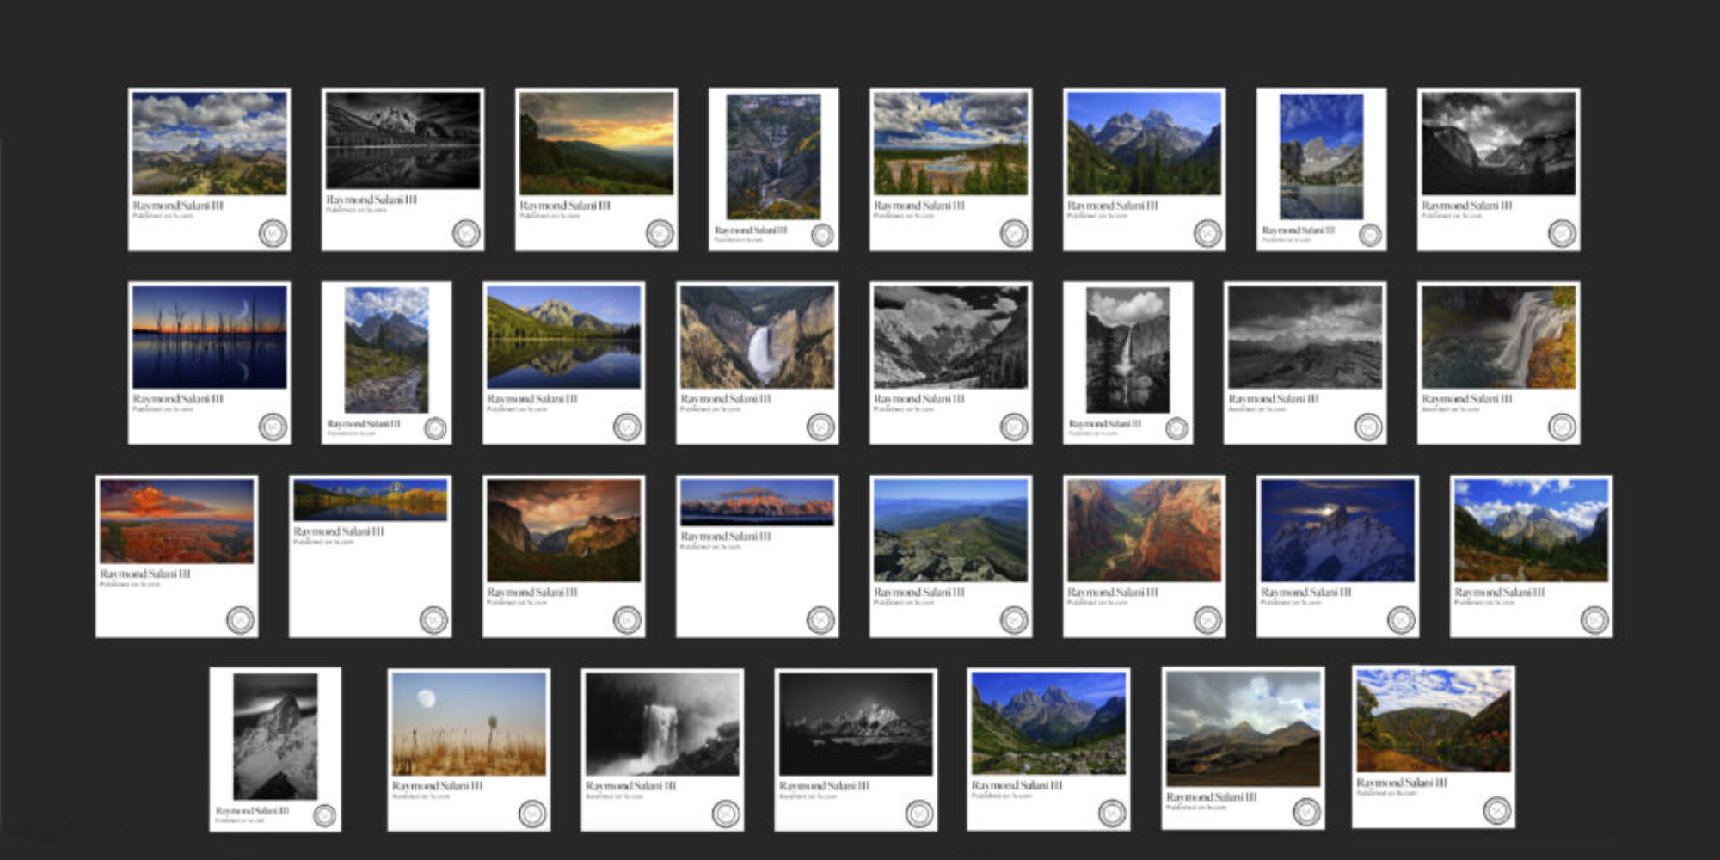Open the autumn trees reflection panorama photo
The image size is (1720, 860).
point(370,500)
